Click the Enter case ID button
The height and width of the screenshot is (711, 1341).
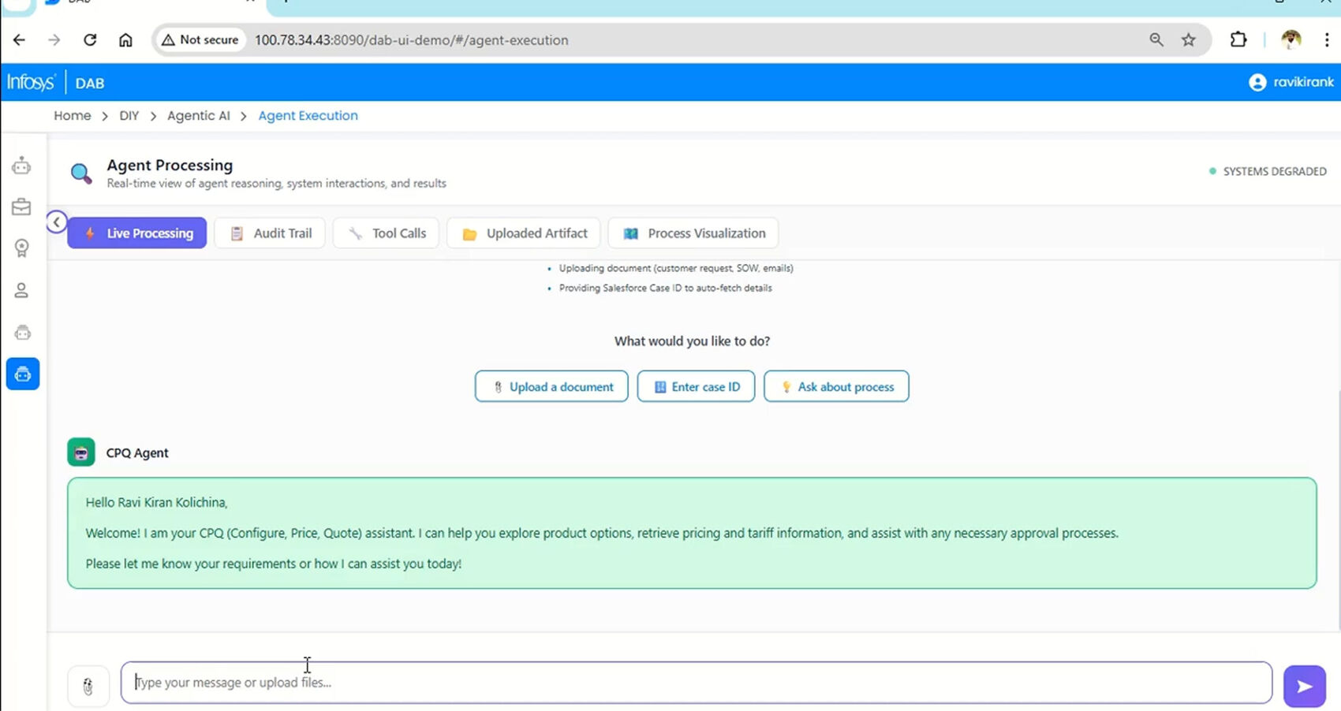coord(696,387)
